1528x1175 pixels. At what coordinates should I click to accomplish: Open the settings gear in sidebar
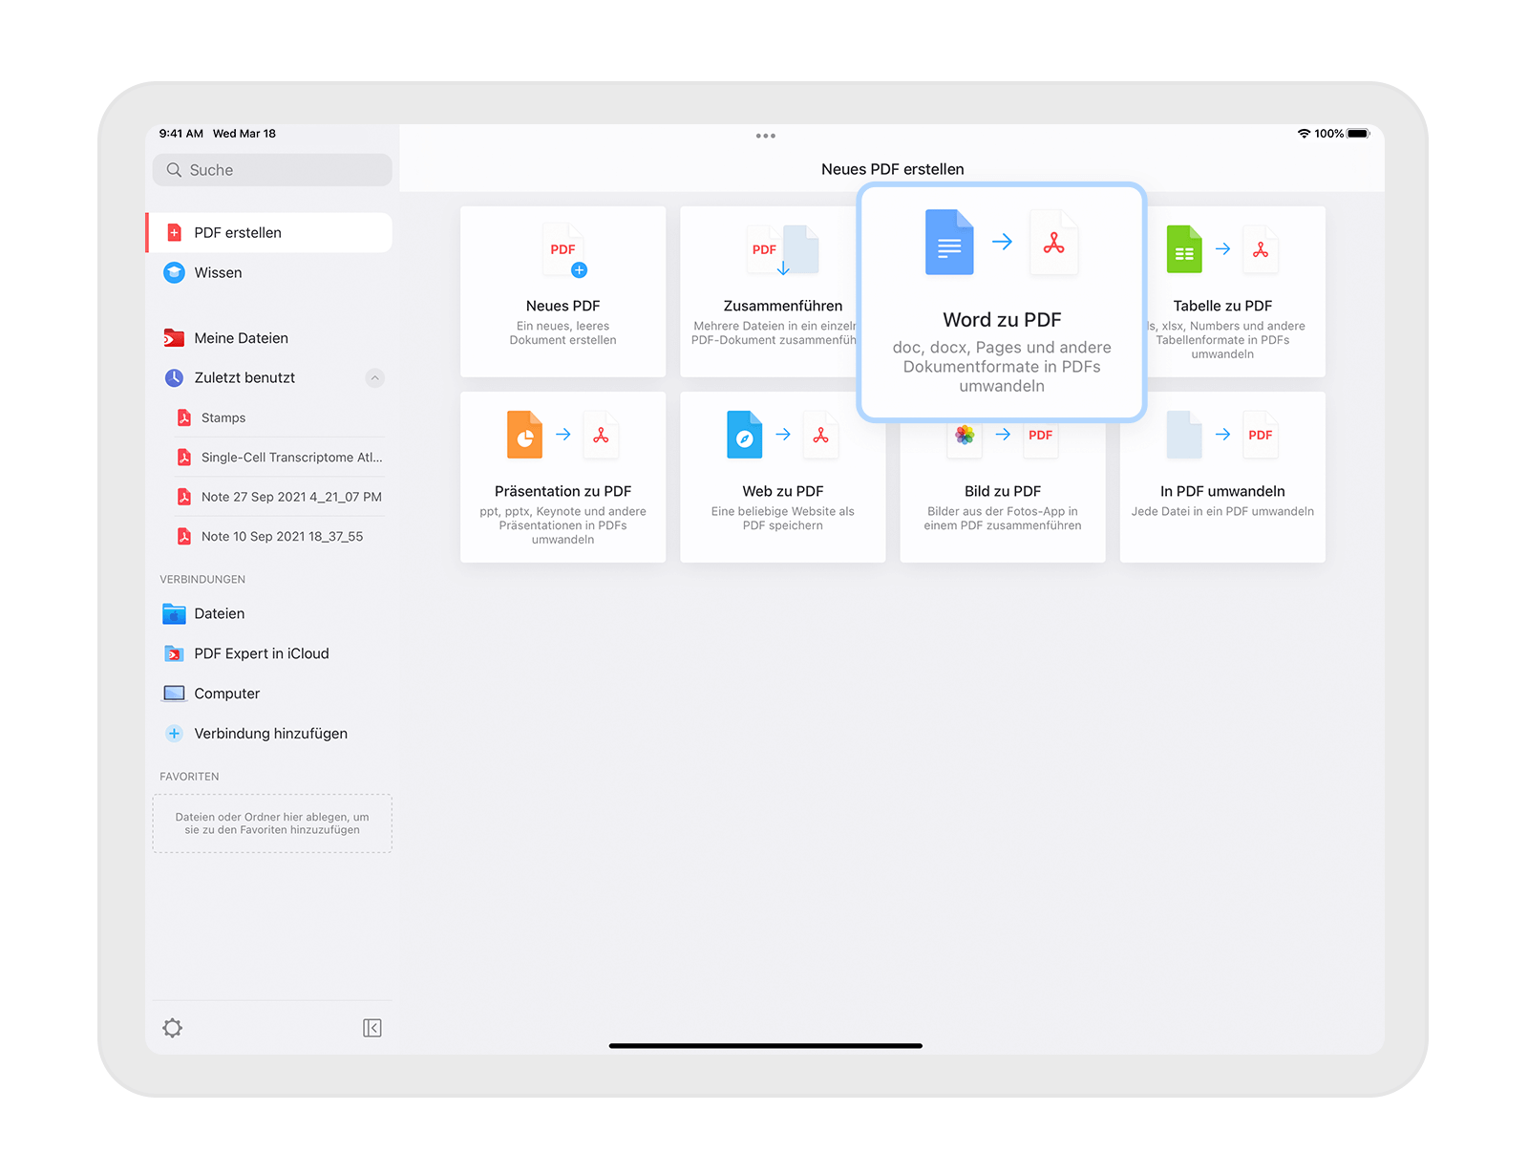pos(172,1028)
